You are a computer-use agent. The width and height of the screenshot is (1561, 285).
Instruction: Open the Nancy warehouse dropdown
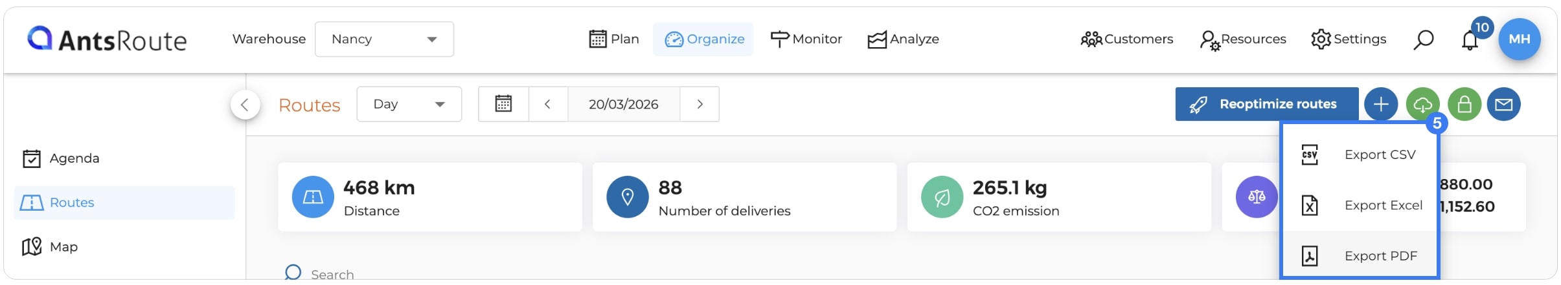(x=384, y=39)
